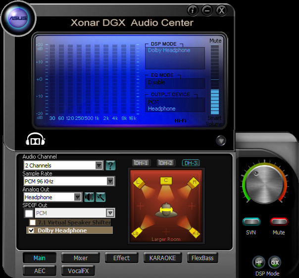Check the SPDIF Out enable checkbox
Image resolution: width=299 pixels, height=278 pixels.
tap(29, 213)
